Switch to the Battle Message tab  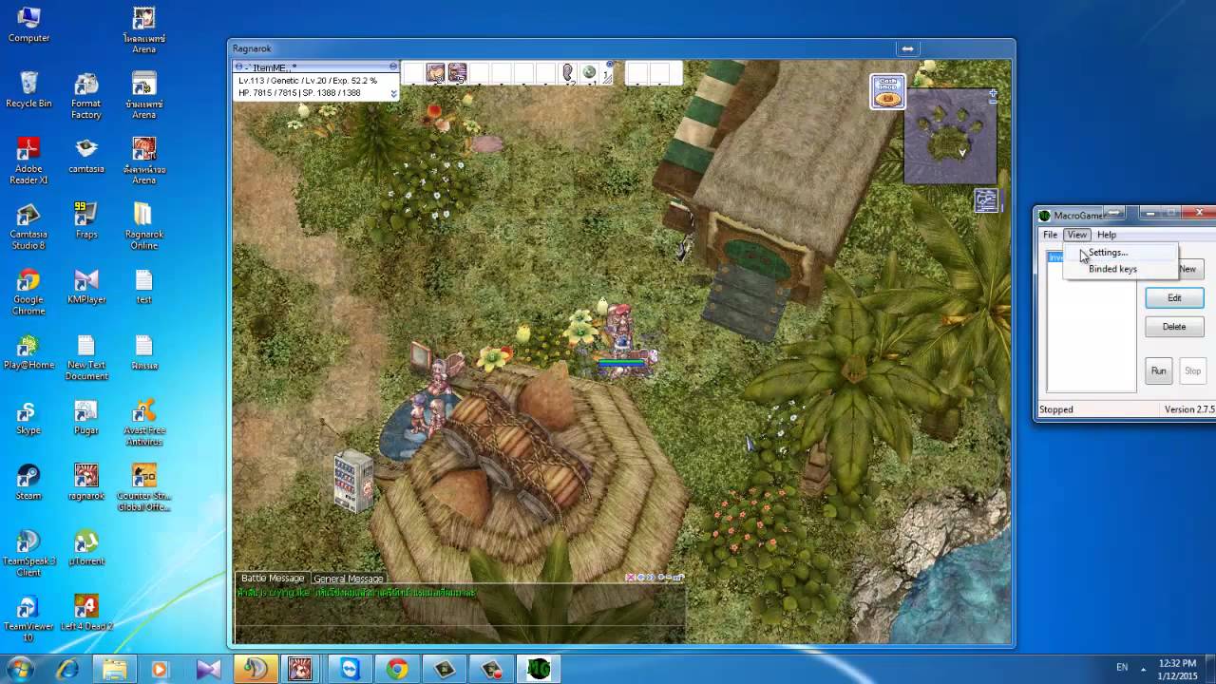[273, 578]
